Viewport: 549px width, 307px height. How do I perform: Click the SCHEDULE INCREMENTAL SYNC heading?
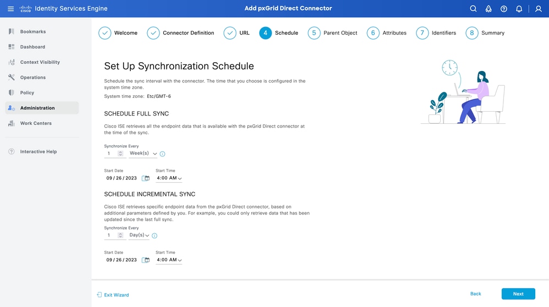point(149,194)
